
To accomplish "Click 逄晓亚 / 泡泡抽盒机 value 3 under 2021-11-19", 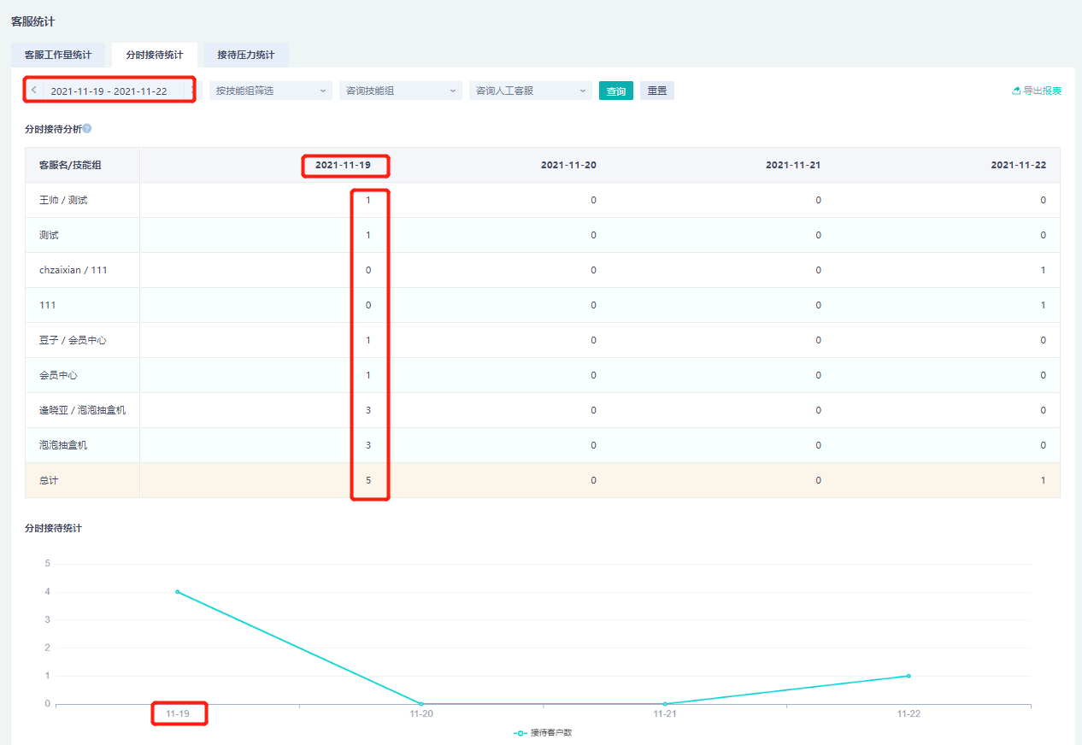I will pyautogui.click(x=368, y=410).
